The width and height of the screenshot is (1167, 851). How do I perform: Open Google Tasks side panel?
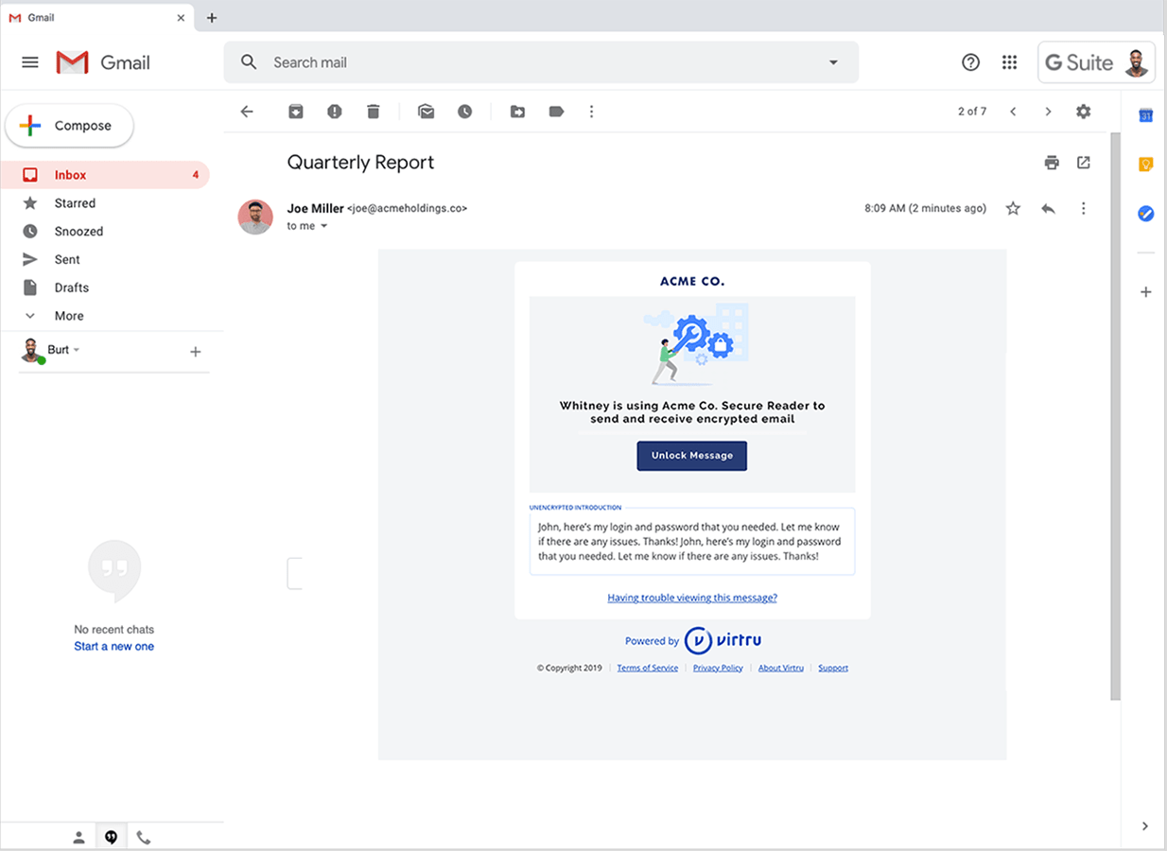pyautogui.click(x=1145, y=214)
